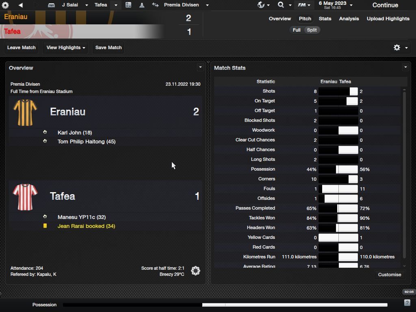
Task: Click the bottom Possession bar
Action: [x=225, y=305]
